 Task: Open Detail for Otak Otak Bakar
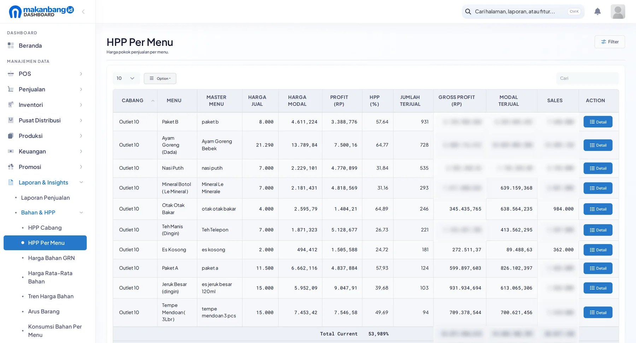[598, 209]
